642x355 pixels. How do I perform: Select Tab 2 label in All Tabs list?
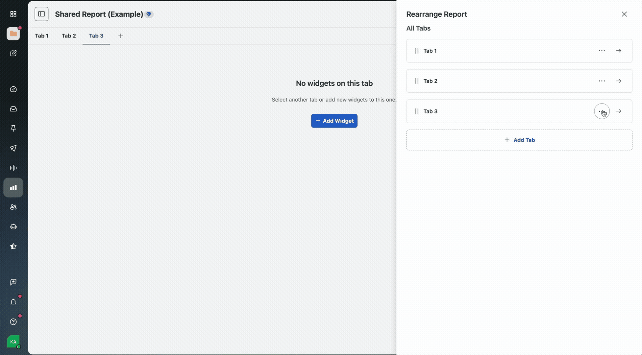pos(430,81)
